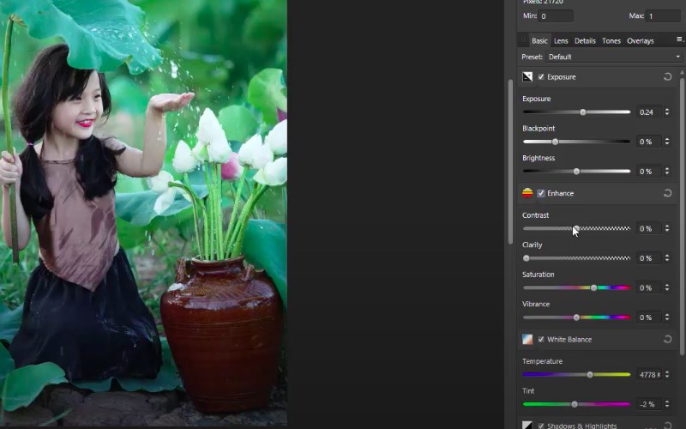Click the Tint slider handle

click(575, 404)
